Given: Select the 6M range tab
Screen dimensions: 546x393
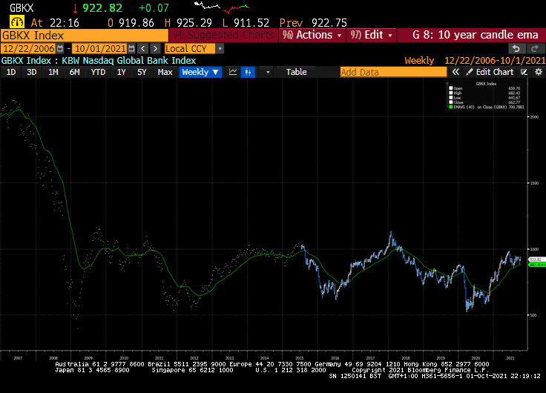Looking at the screenshot, I should (x=74, y=72).
